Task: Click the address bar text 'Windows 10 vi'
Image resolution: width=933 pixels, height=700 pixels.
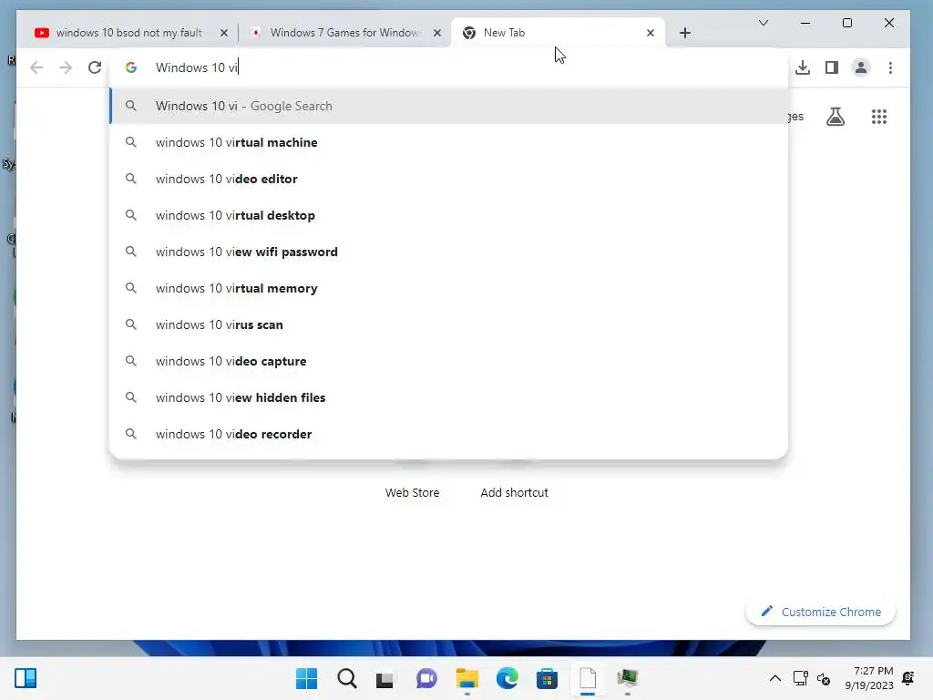Action: pos(197,67)
